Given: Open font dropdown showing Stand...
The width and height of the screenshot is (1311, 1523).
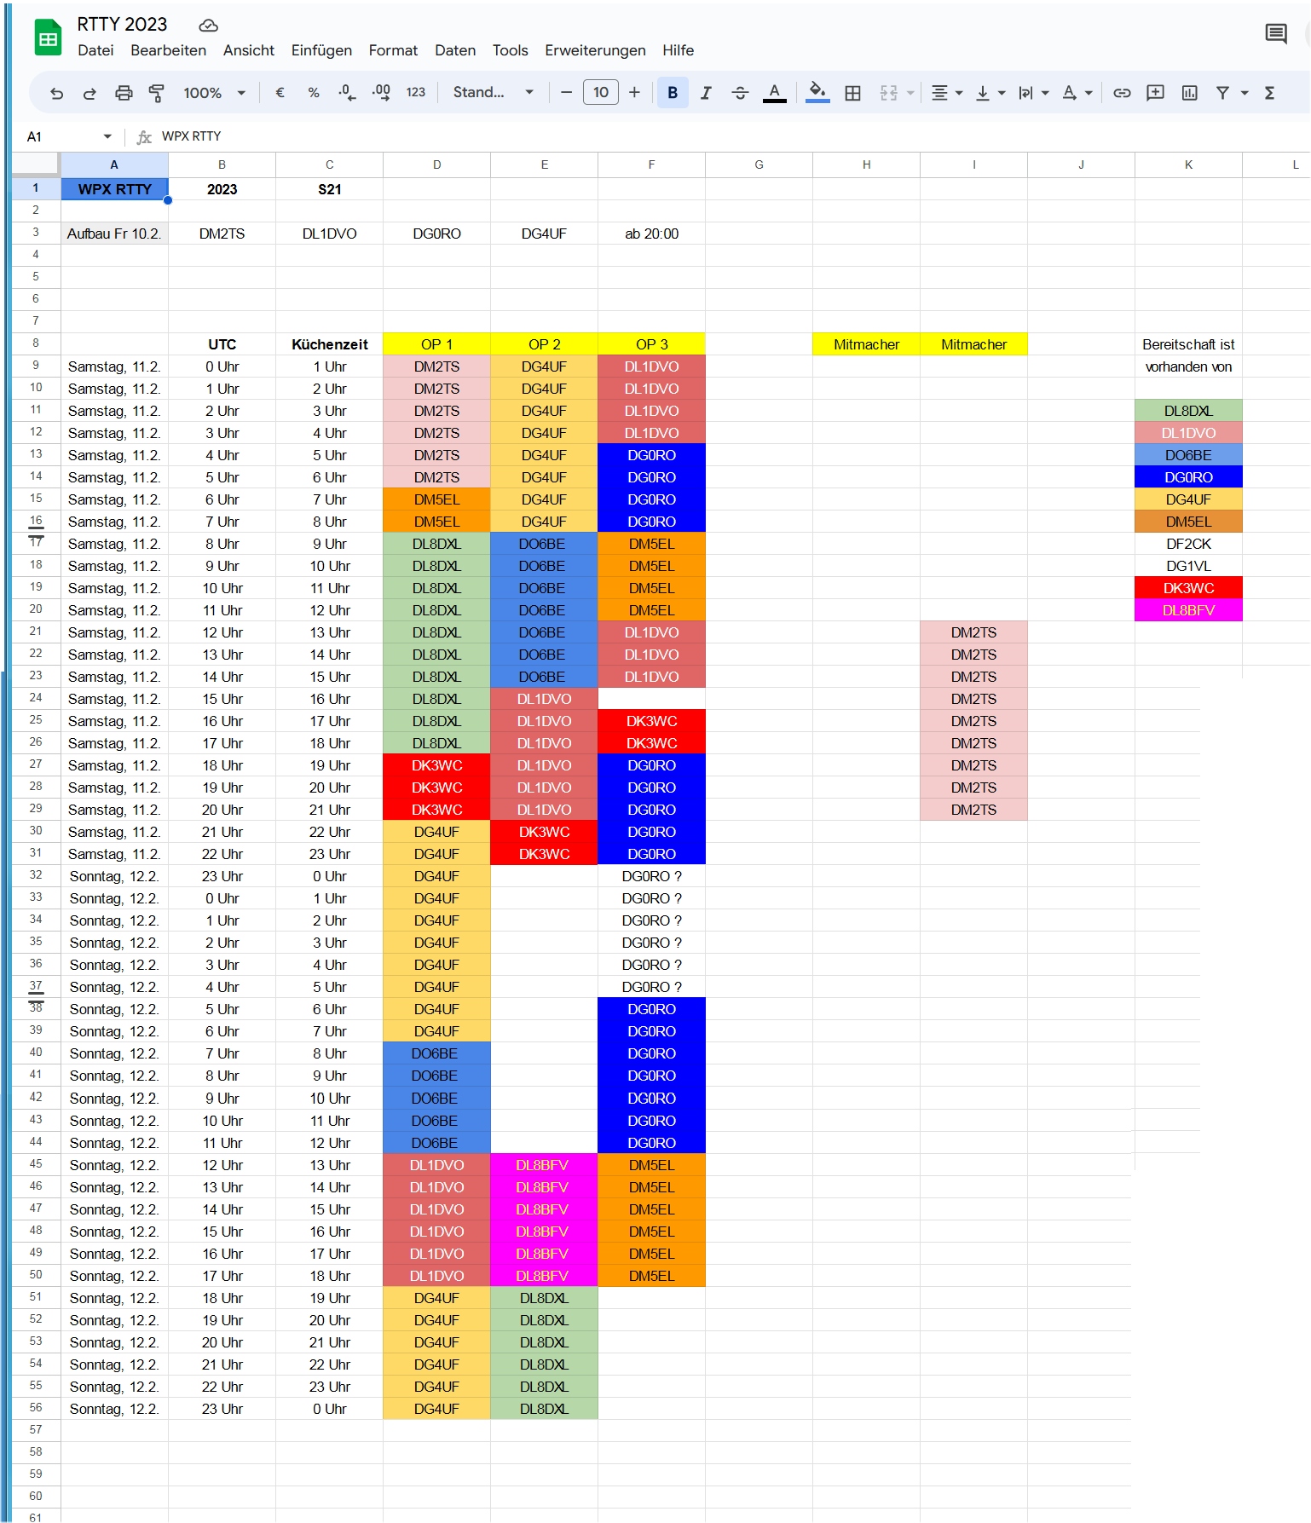Looking at the screenshot, I should 494,93.
